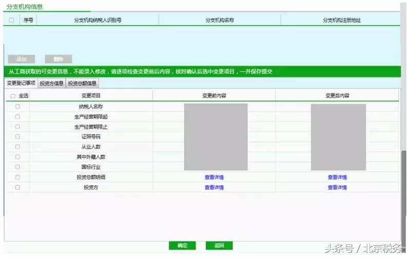Click the greyed 删除 button

click(59, 59)
